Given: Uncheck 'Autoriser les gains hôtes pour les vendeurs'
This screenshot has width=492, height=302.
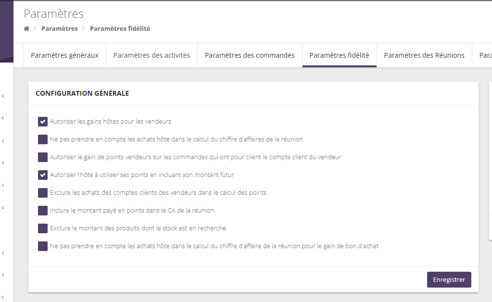Looking at the screenshot, I should tap(43, 122).
